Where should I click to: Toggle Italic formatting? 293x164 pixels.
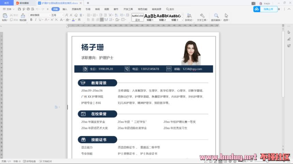pyautogui.click(x=35, y=20)
